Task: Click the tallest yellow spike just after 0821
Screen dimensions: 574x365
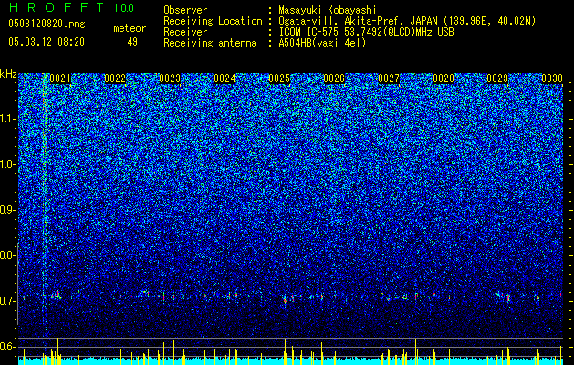Action: (x=57, y=350)
